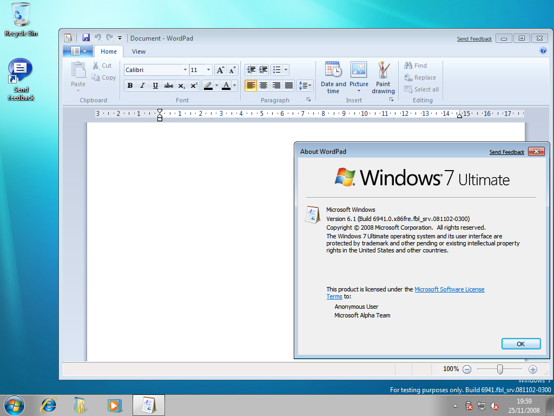Insert Date and time
Image resolution: width=554 pixels, height=416 pixels.
coord(333,77)
